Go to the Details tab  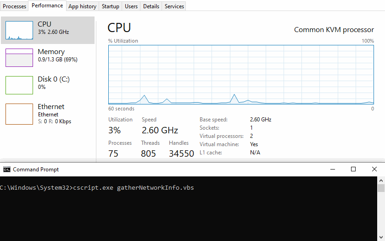pos(151,6)
